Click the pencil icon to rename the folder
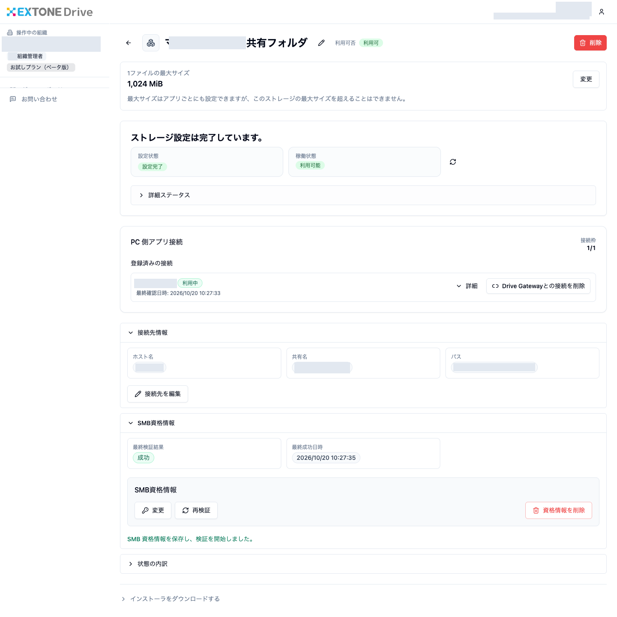Viewport: 617px width, 617px height. pos(321,43)
